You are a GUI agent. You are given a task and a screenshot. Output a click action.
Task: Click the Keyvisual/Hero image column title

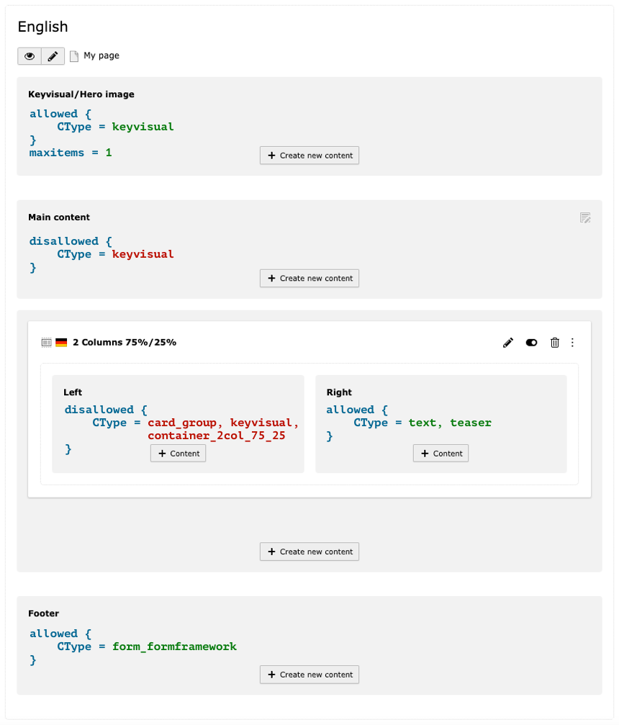point(81,94)
